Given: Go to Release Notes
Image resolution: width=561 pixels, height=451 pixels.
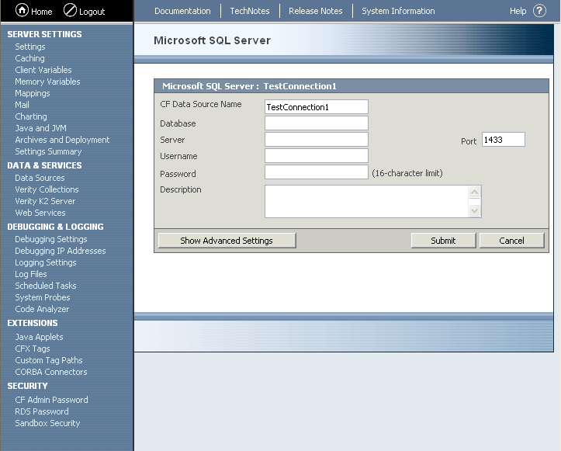Looking at the screenshot, I should [x=315, y=11].
